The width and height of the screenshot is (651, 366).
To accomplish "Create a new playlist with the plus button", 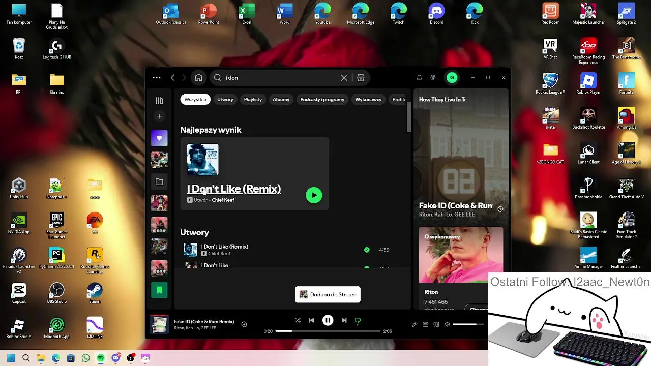I will coord(159,116).
